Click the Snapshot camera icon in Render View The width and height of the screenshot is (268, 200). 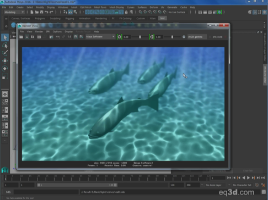(33, 37)
